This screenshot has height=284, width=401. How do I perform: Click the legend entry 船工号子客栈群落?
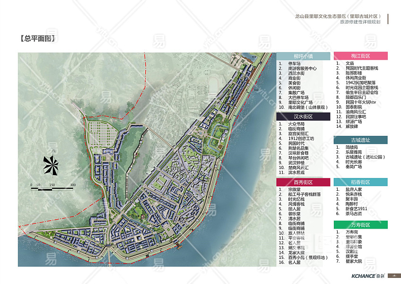(x=305, y=195)
